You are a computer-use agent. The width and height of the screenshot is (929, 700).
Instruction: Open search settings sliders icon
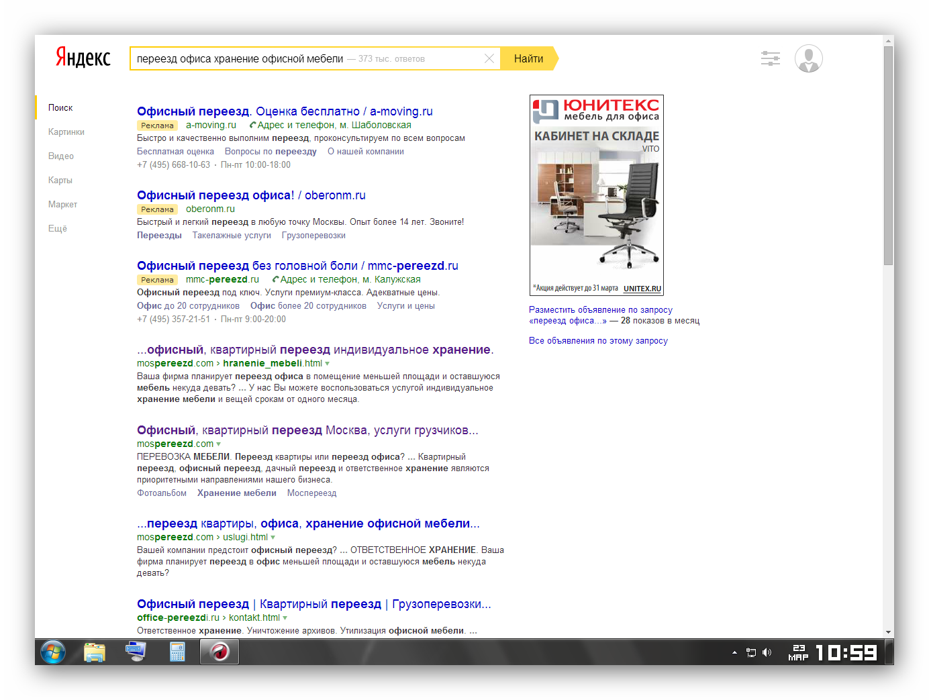pyautogui.click(x=771, y=58)
